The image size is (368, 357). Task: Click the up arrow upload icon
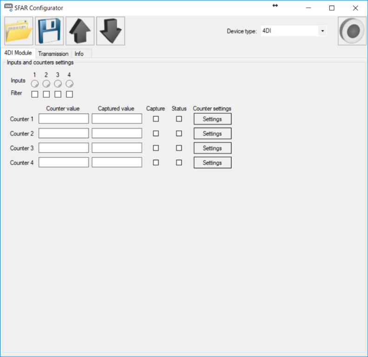80,31
